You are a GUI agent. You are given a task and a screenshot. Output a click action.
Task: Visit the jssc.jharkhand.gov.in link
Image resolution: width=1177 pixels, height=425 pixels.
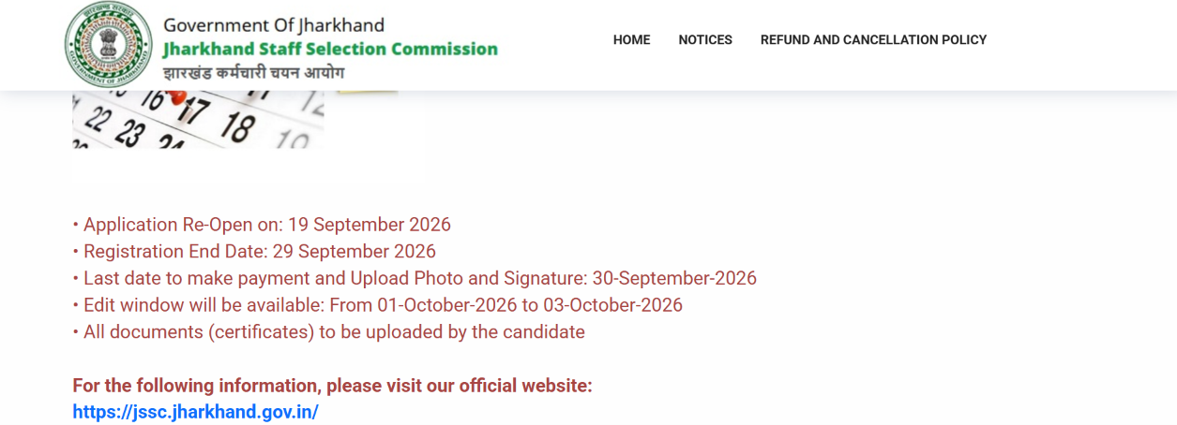195,412
